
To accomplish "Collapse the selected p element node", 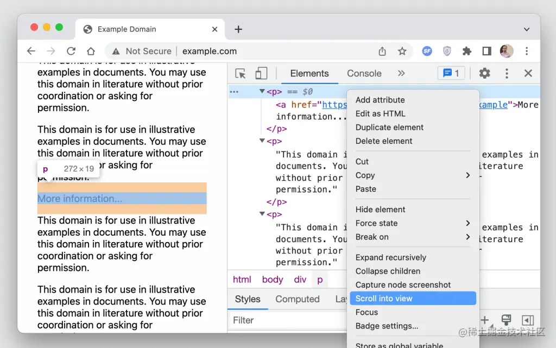I will point(262,92).
